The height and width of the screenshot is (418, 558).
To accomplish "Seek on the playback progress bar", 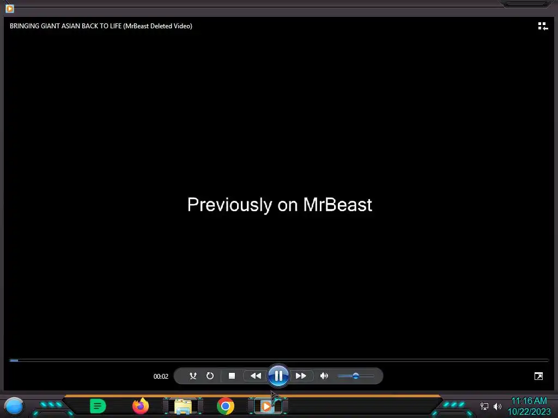I will [279, 360].
